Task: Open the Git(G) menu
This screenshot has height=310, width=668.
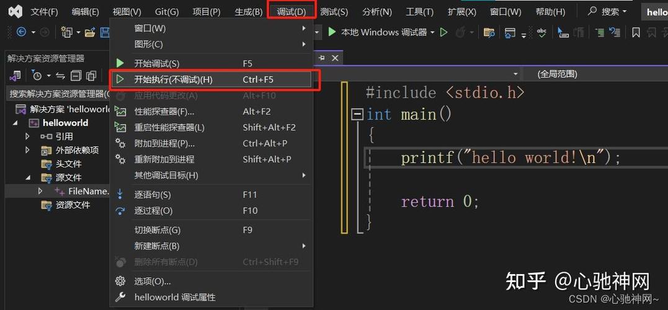Action: (x=166, y=12)
